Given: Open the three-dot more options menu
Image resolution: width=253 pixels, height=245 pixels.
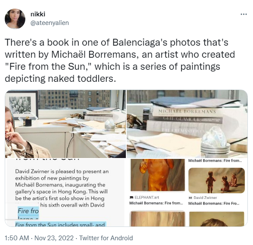Looking at the screenshot, I should 244,14.
